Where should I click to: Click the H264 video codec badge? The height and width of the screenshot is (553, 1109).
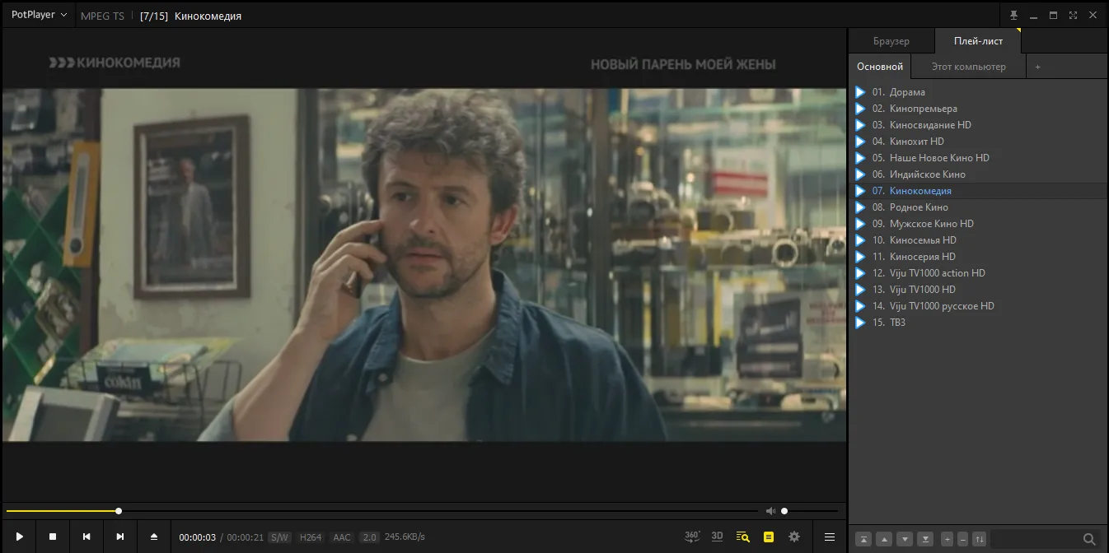tap(311, 537)
